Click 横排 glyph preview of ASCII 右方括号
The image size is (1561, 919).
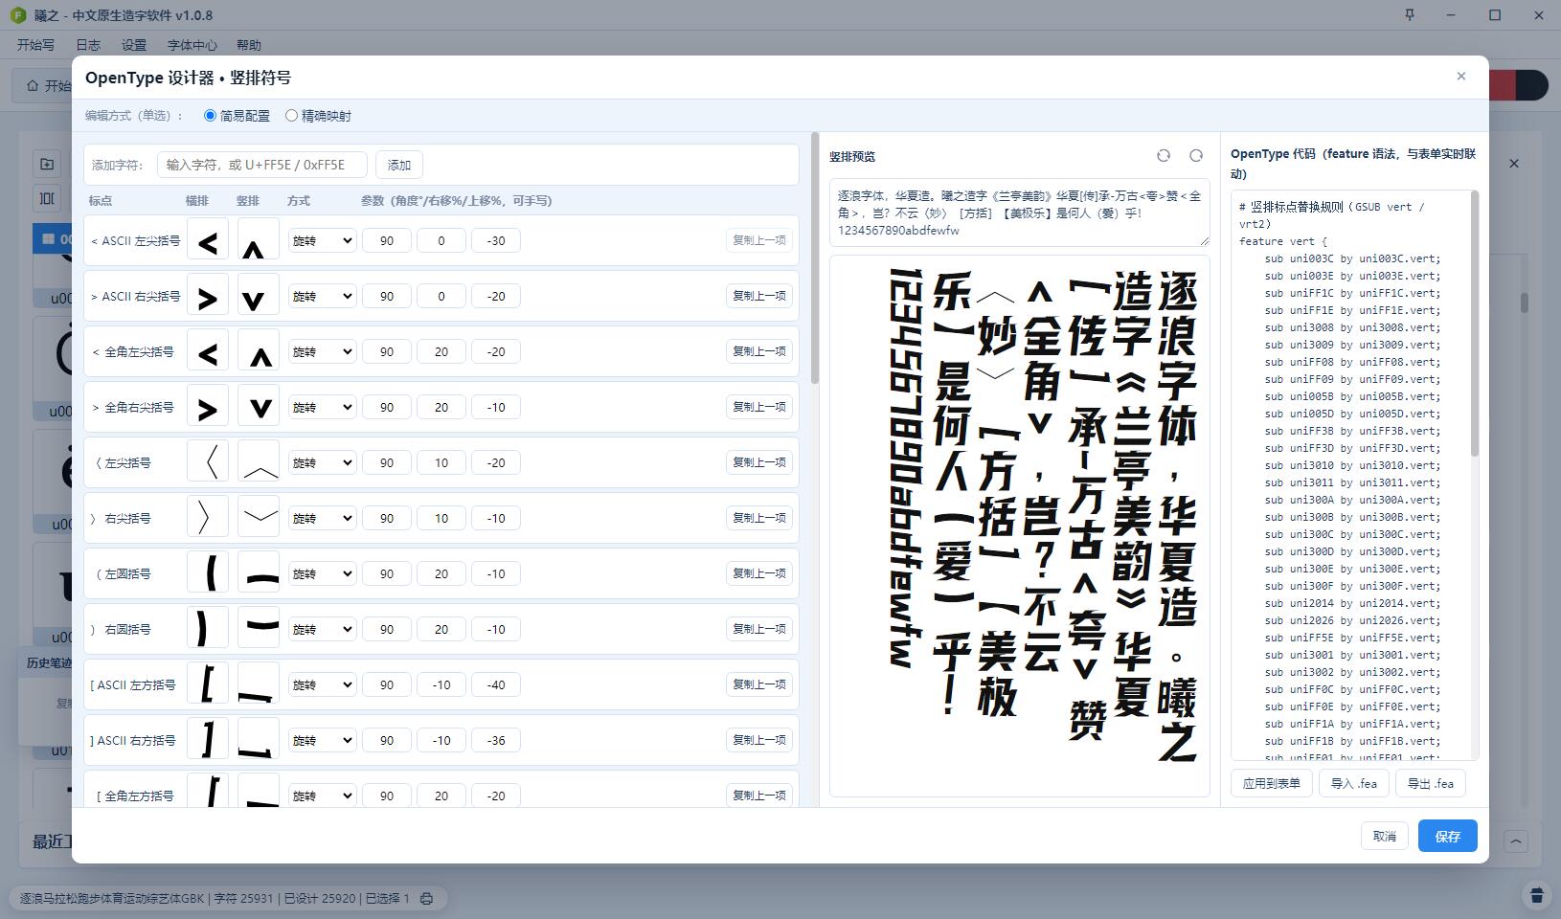208,740
